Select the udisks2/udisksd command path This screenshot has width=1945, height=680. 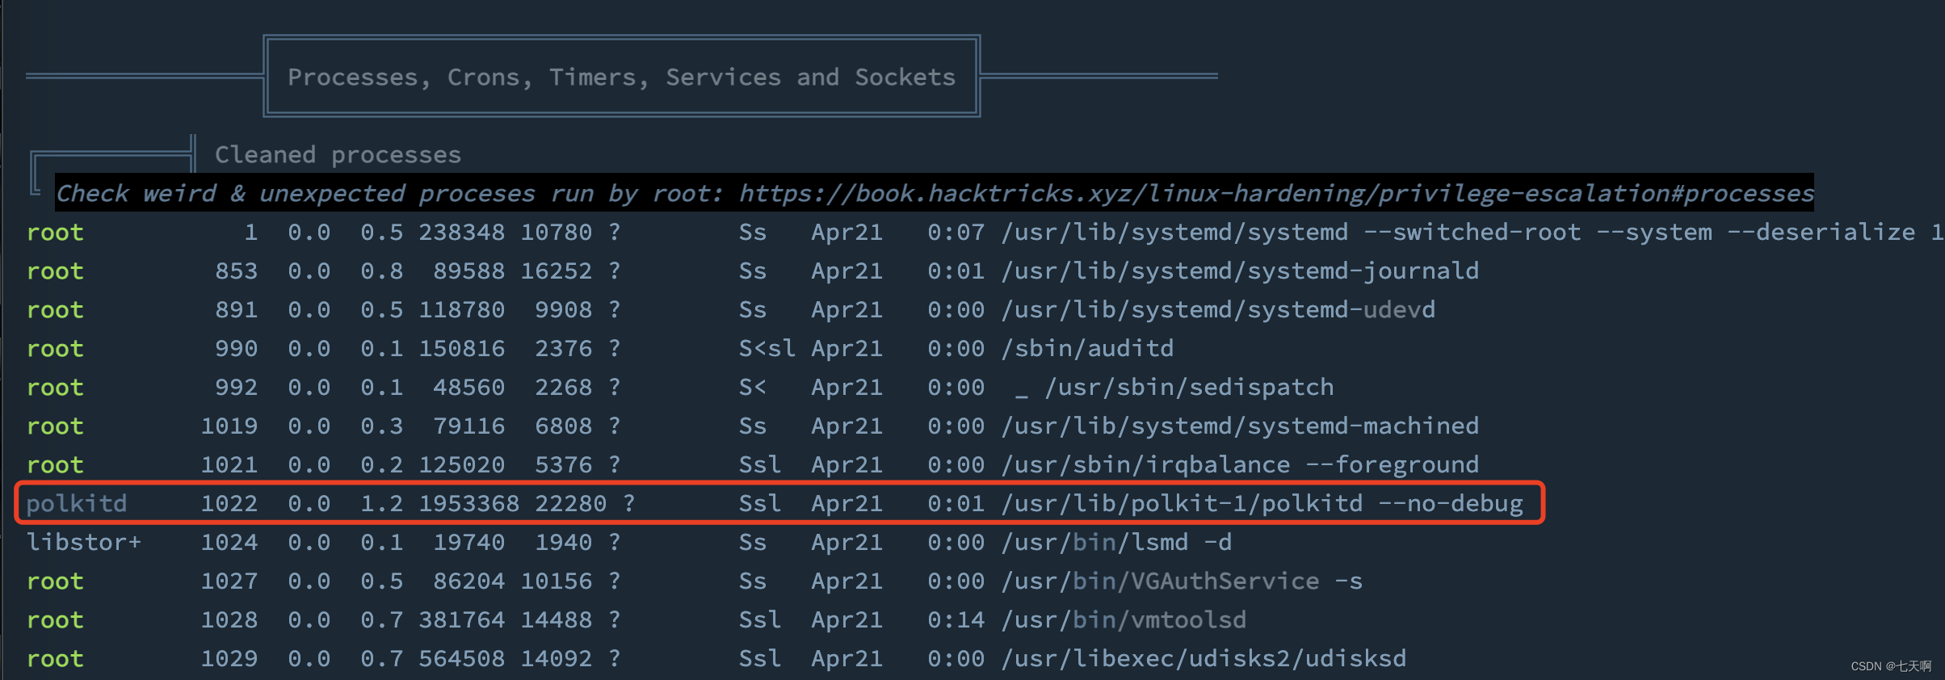[1204, 659]
